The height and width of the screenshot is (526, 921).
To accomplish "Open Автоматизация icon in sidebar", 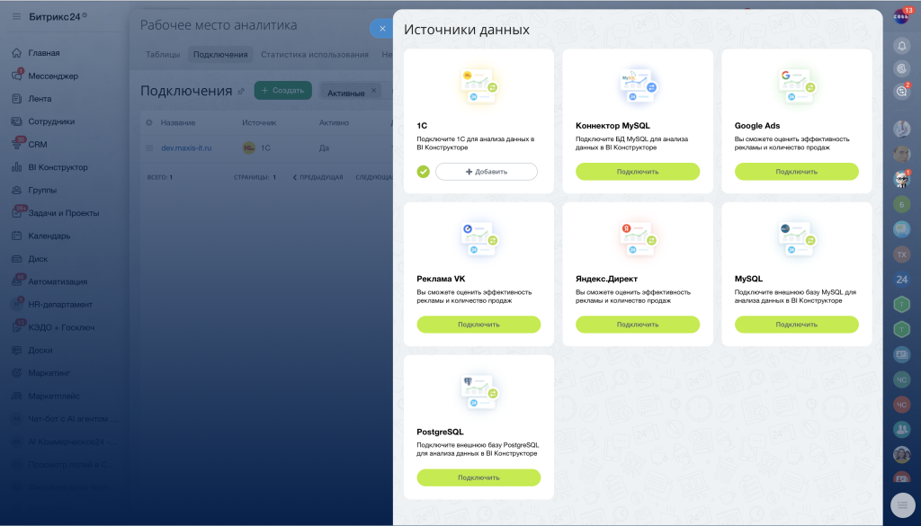I will click(17, 281).
